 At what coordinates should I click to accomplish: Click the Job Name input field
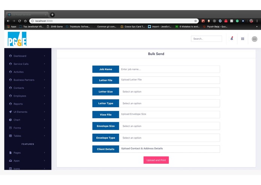[x=169, y=69]
